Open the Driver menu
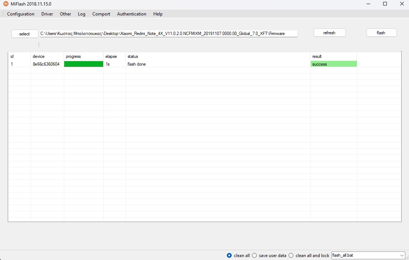 pos(47,14)
